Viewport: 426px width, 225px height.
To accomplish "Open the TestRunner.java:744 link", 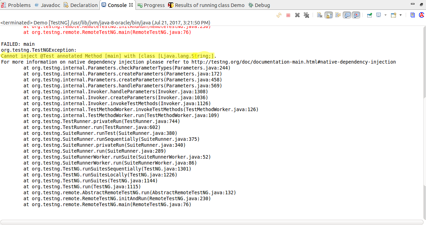I will (151, 121).
